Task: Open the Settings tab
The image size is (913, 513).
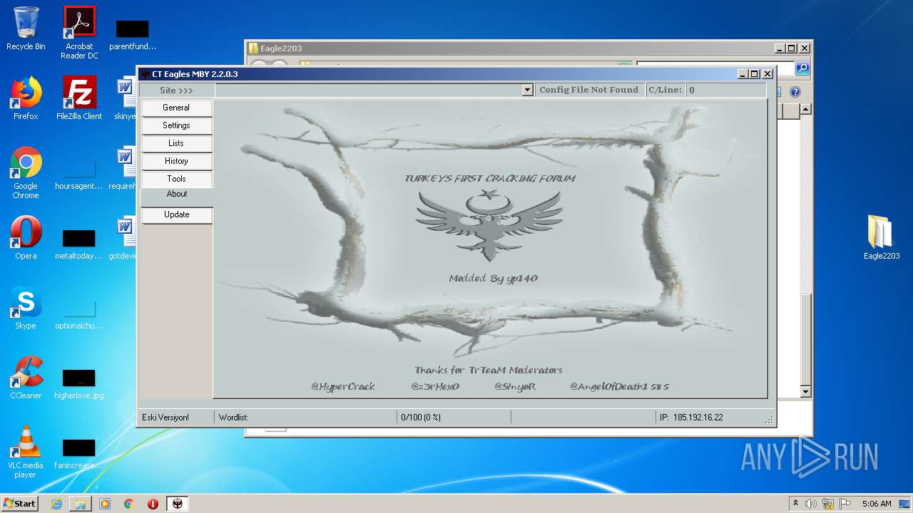Action: [x=176, y=125]
